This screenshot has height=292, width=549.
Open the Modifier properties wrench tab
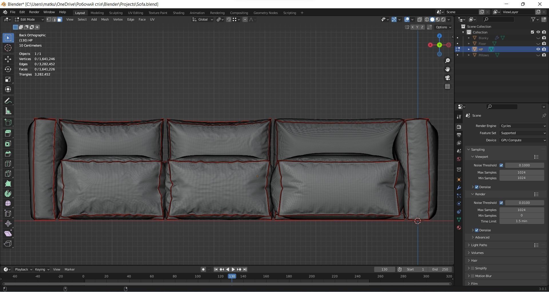(459, 188)
